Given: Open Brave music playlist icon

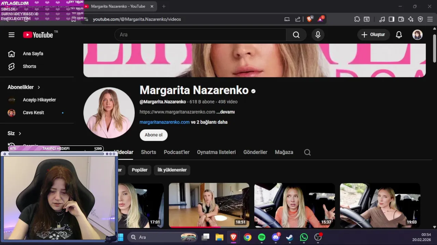Looking at the screenshot, I should coord(382,19).
